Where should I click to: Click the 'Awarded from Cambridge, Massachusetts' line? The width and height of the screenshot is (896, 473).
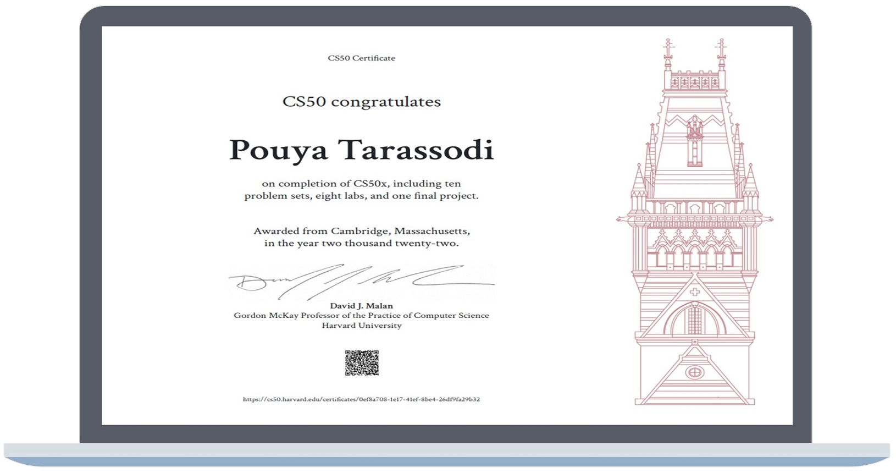pos(361,231)
